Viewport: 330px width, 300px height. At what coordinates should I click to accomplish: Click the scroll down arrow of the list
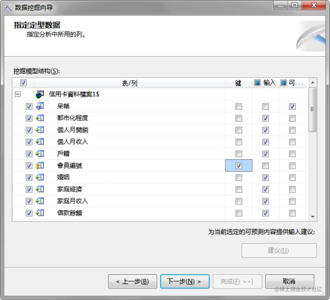pyautogui.click(x=313, y=217)
